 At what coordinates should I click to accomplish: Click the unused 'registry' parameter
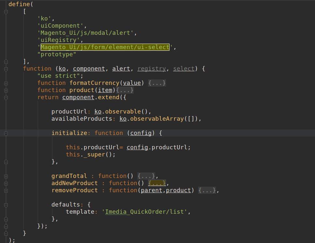[x=152, y=69]
